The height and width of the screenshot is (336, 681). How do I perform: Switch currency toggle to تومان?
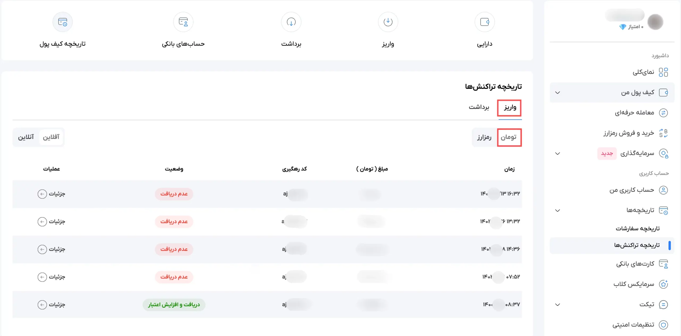pyautogui.click(x=509, y=137)
